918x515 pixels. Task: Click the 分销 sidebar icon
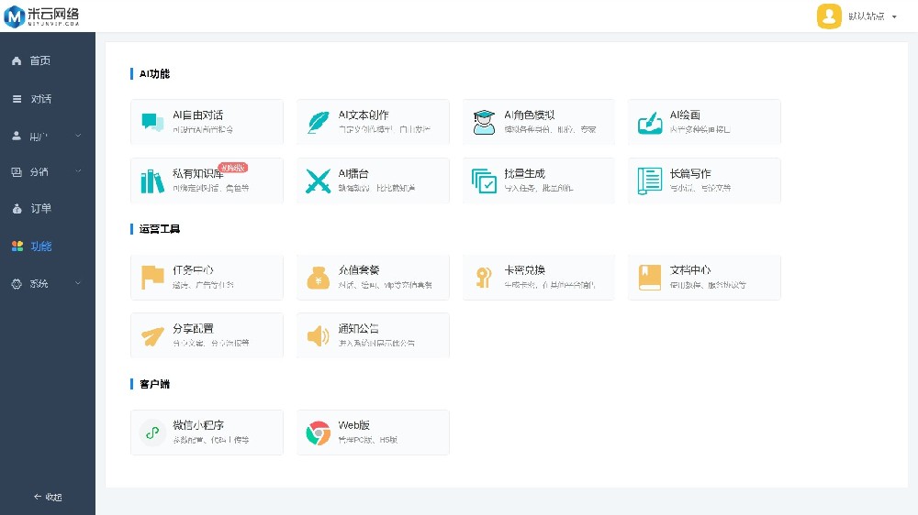pos(17,172)
